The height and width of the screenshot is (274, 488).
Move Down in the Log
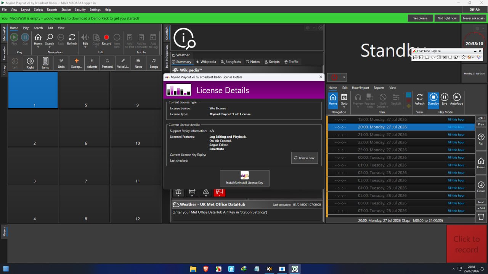pos(481,187)
